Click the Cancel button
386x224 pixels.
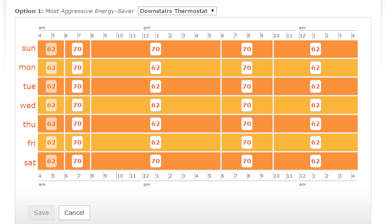tap(74, 213)
